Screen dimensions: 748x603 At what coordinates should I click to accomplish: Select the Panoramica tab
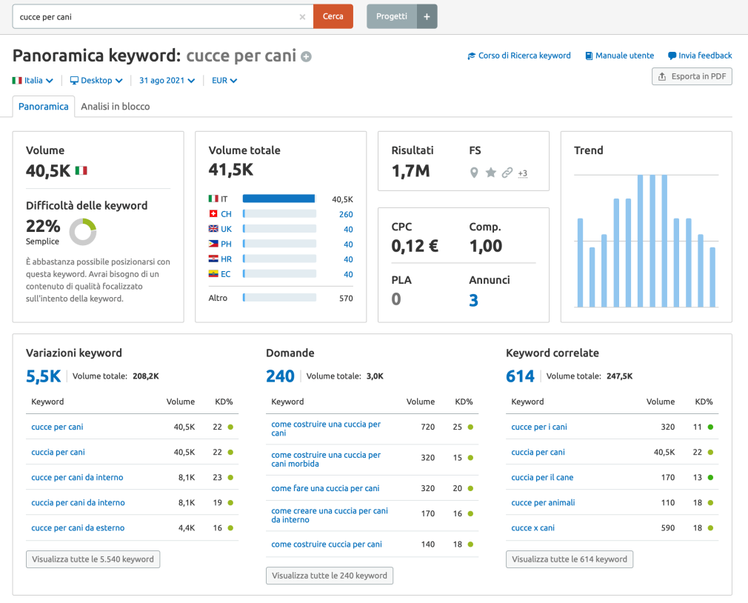point(44,107)
